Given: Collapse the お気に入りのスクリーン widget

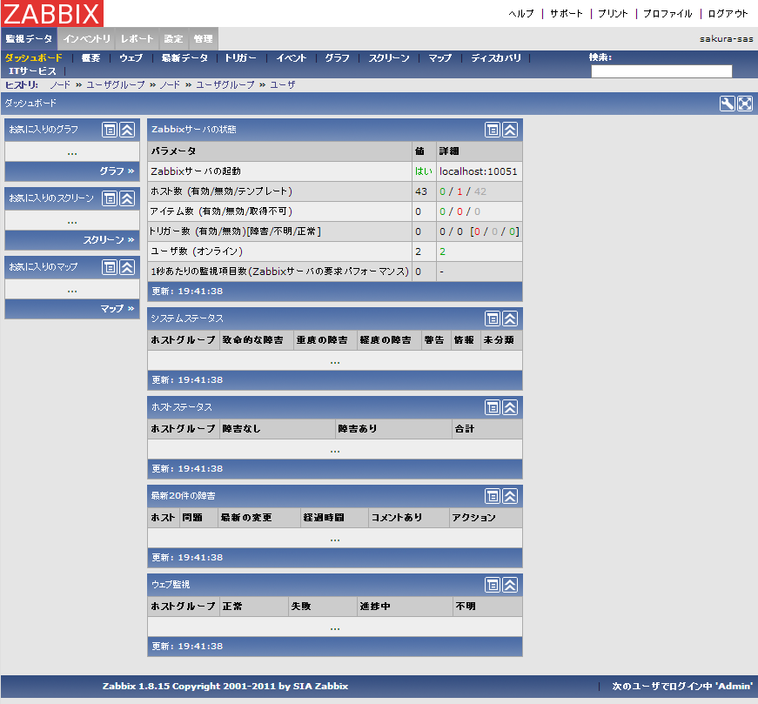Looking at the screenshot, I should tap(127, 198).
